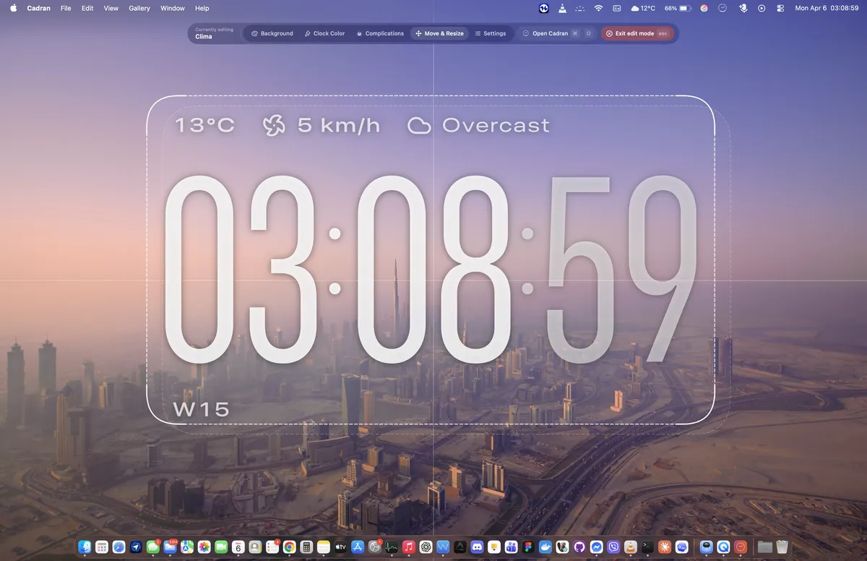Screen dimensions: 867x561
Task: Open the Gallery menu
Action: click(x=139, y=8)
